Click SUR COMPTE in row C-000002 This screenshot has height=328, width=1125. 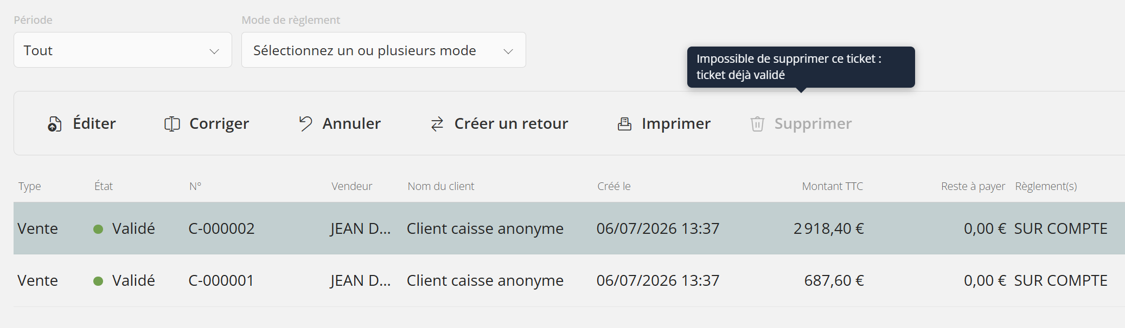tap(1061, 228)
